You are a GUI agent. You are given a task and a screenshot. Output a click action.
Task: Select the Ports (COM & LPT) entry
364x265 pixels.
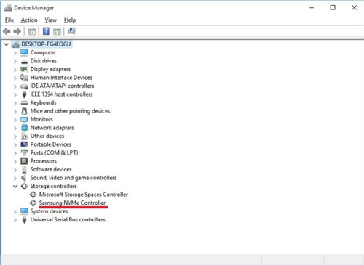[54, 152]
